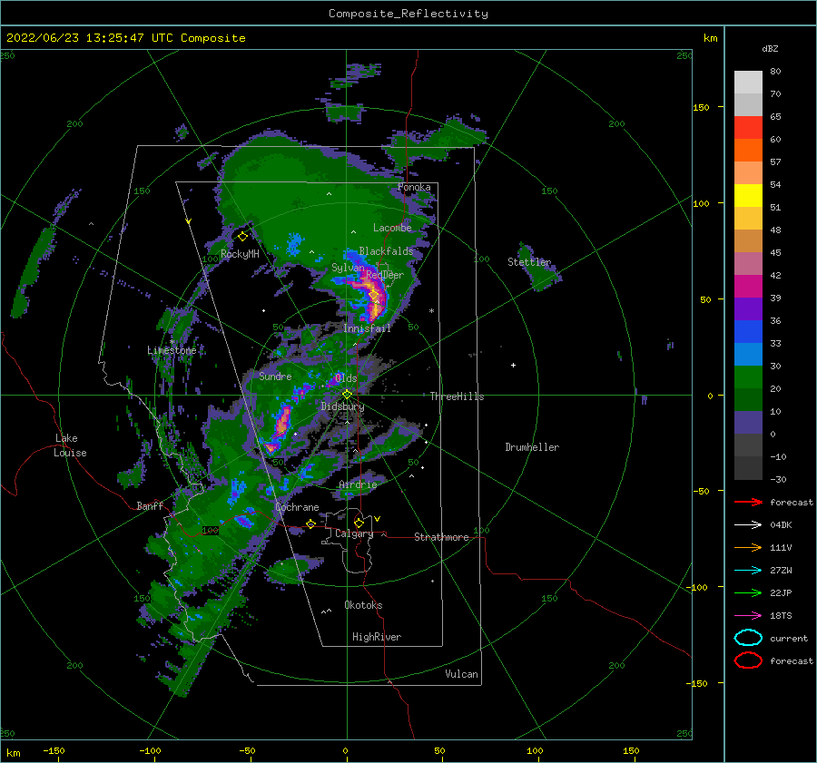The height and width of the screenshot is (763, 817).
Task: Select the lightest gray 70-80 dBZ swatch
Action: tap(748, 83)
